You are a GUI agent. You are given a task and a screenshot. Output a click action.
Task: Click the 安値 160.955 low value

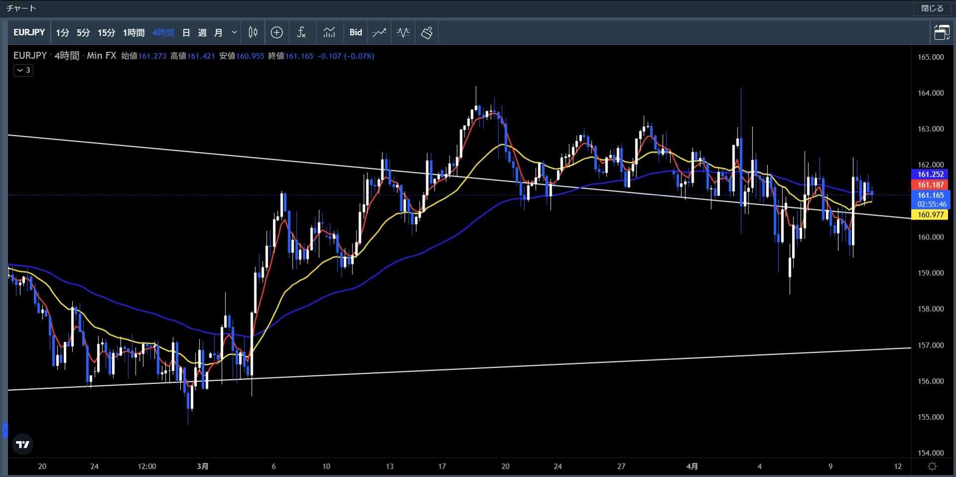pyautogui.click(x=241, y=56)
